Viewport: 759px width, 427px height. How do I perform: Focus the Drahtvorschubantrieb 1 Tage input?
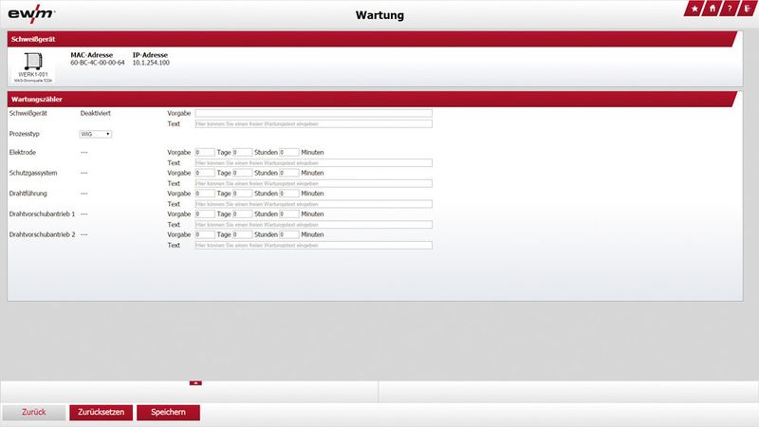pos(205,214)
